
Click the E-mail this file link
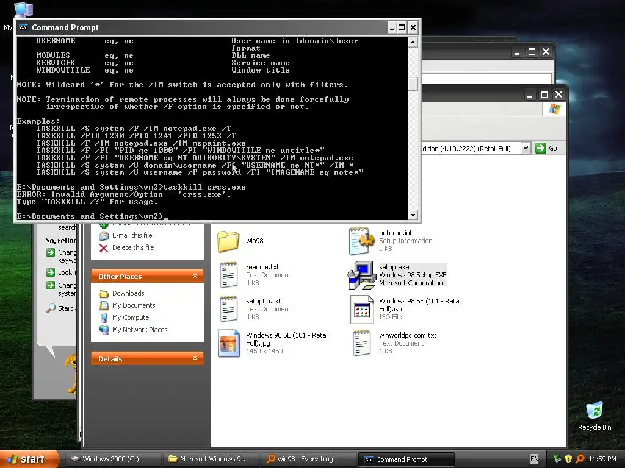tap(132, 235)
